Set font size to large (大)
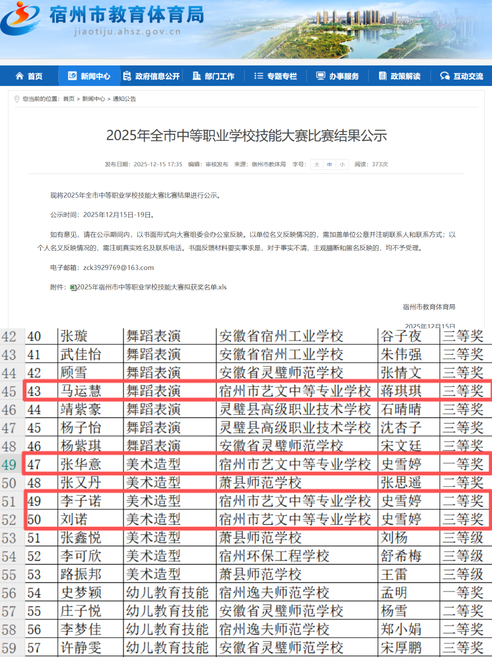The image size is (492, 657). click(x=317, y=165)
